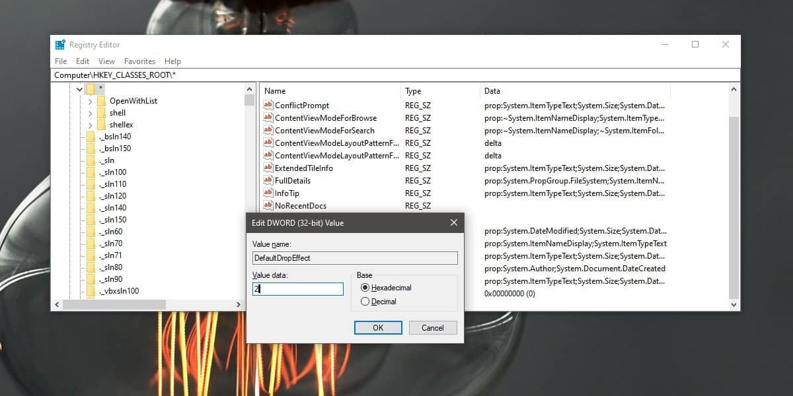Click the folder icon of shellex key

coord(101,125)
